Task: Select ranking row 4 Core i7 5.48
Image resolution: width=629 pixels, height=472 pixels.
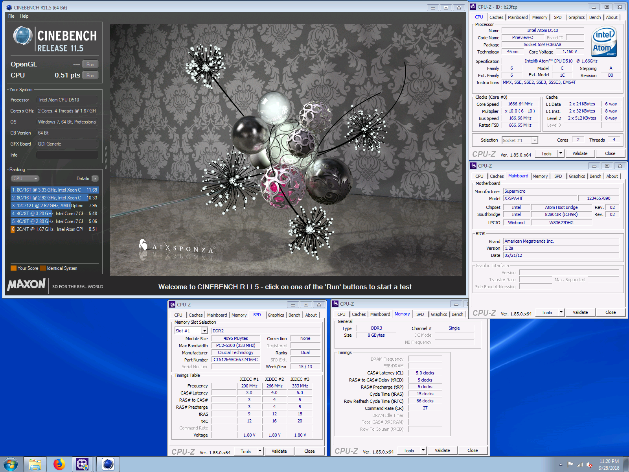Action: (x=55, y=214)
